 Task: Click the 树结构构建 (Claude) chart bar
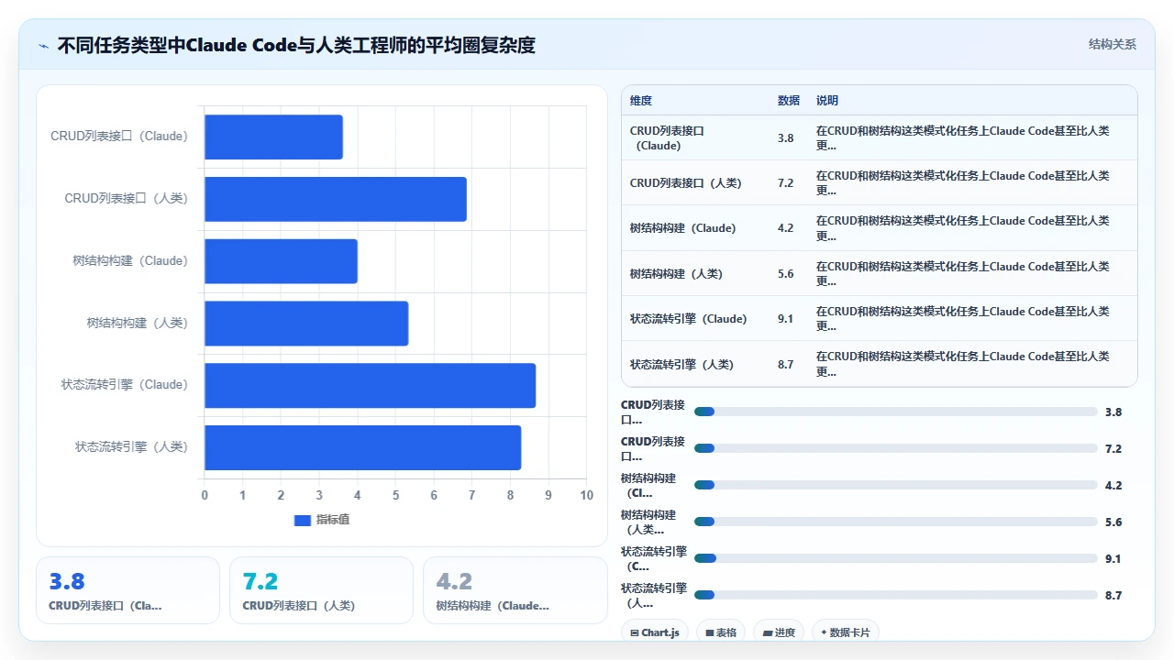coord(281,261)
